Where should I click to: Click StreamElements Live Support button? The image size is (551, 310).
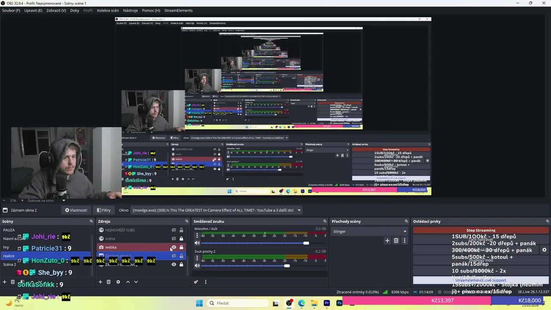click(x=481, y=280)
